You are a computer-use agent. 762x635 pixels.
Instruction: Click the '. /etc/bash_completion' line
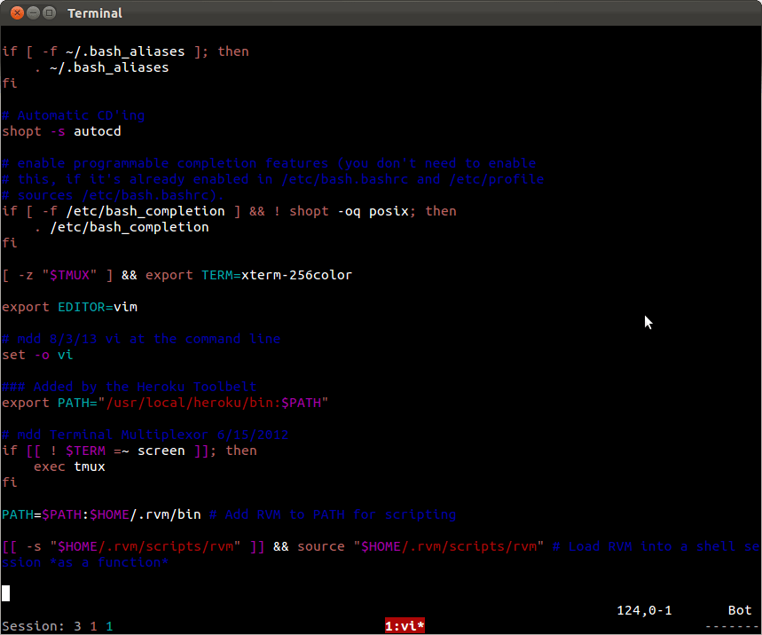click(122, 227)
